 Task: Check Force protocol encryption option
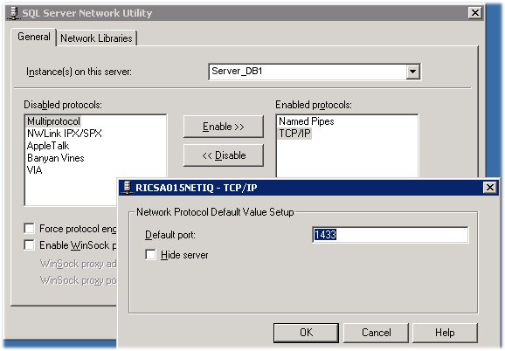30,229
